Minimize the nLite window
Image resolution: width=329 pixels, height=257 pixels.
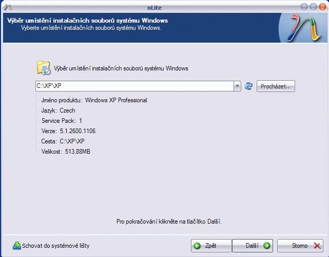click(304, 7)
